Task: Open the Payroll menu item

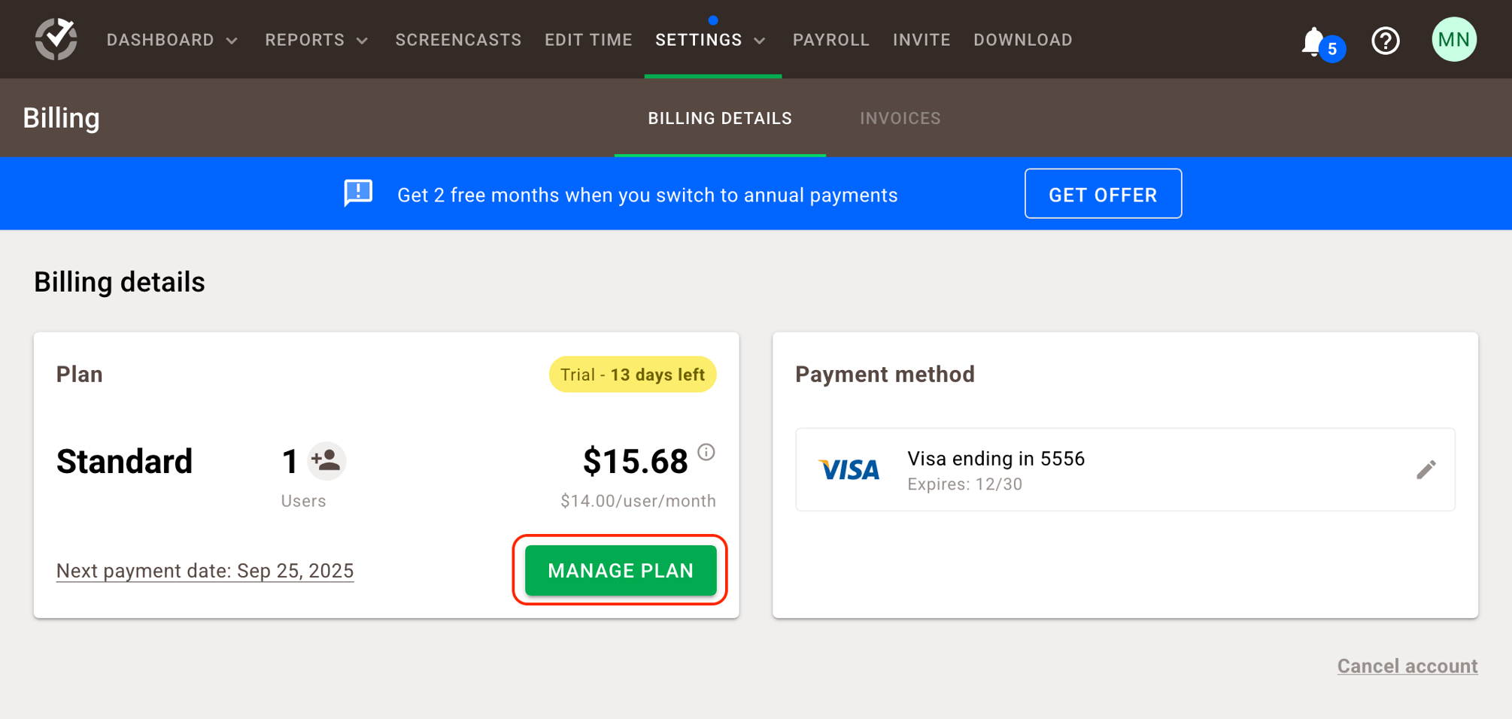Action: (x=830, y=40)
